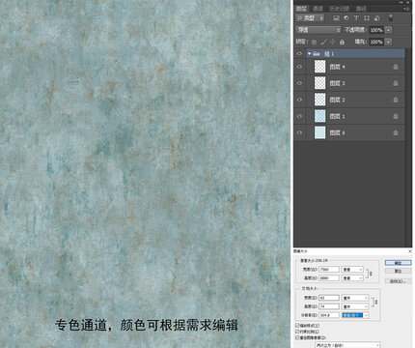The image size is (415, 348).
Task: Select layer 图层 0 blue thumbnail
Action: pos(319,132)
